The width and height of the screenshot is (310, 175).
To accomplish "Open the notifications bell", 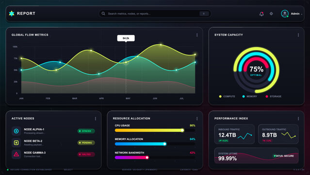I will [261, 14].
